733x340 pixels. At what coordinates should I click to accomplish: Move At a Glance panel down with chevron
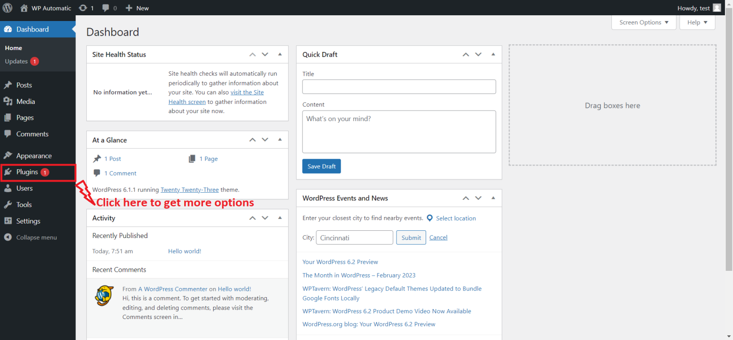click(265, 140)
